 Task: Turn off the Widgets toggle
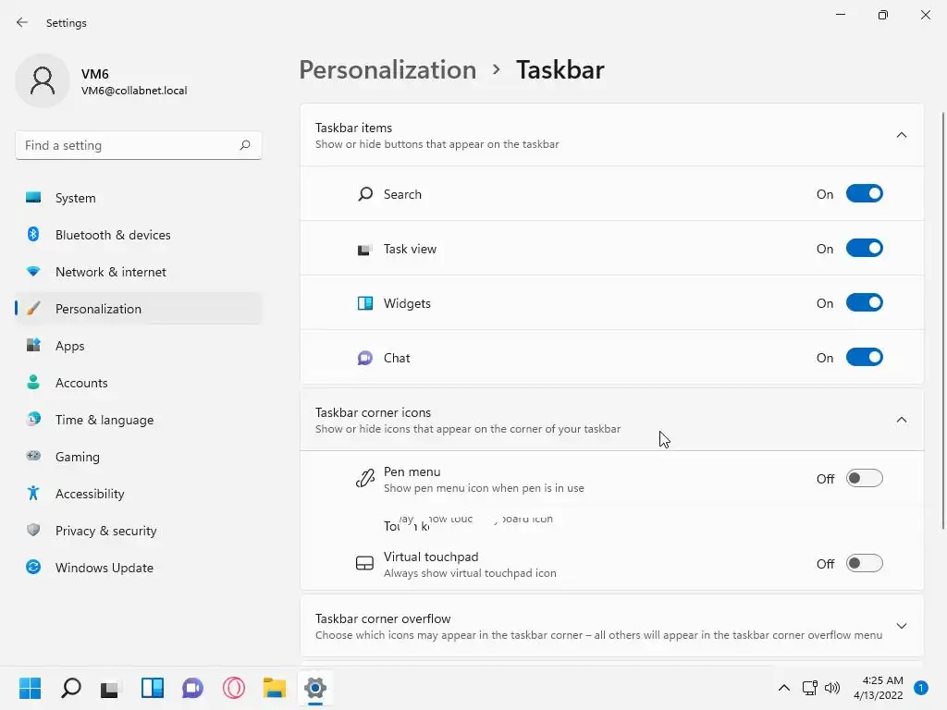pos(865,302)
